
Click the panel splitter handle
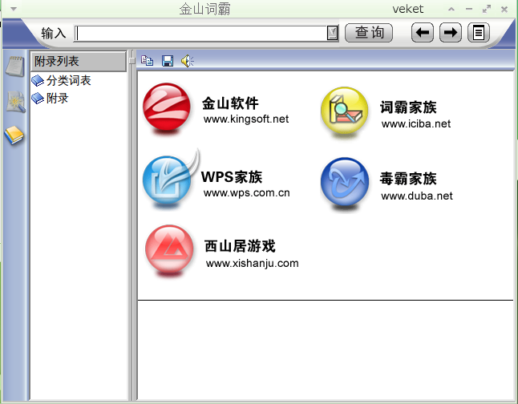pos(132,60)
